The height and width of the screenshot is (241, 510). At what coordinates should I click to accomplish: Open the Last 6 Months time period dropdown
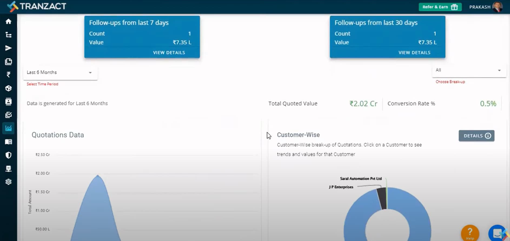point(60,72)
